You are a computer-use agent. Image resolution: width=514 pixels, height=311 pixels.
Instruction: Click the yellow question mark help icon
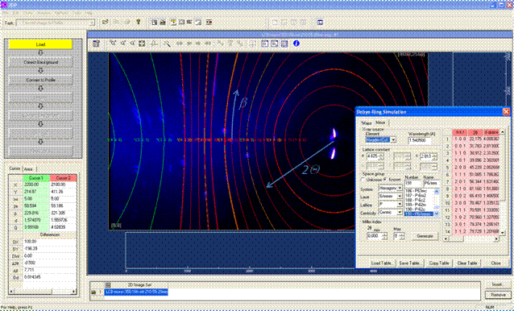click(x=139, y=22)
